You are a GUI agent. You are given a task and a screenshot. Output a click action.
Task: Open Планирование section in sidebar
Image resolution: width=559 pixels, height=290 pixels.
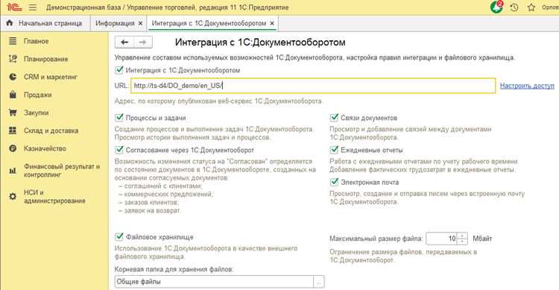[45, 59]
